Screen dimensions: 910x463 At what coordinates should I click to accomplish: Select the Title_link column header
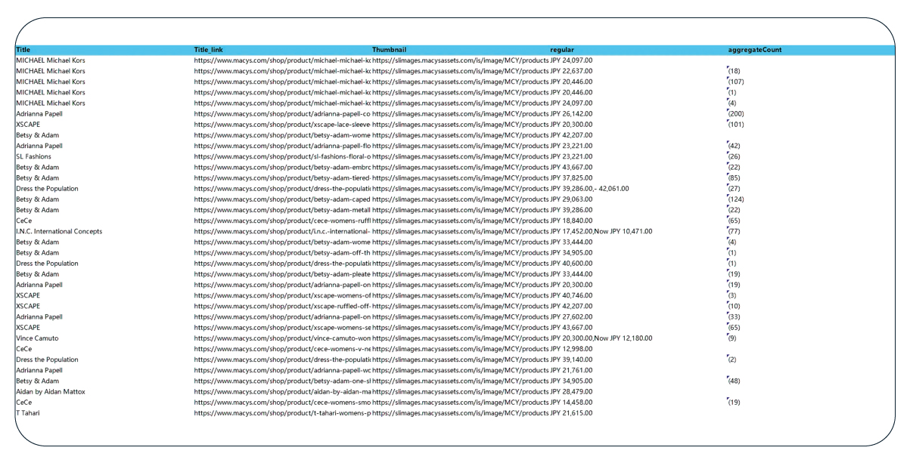click(209, 50)
